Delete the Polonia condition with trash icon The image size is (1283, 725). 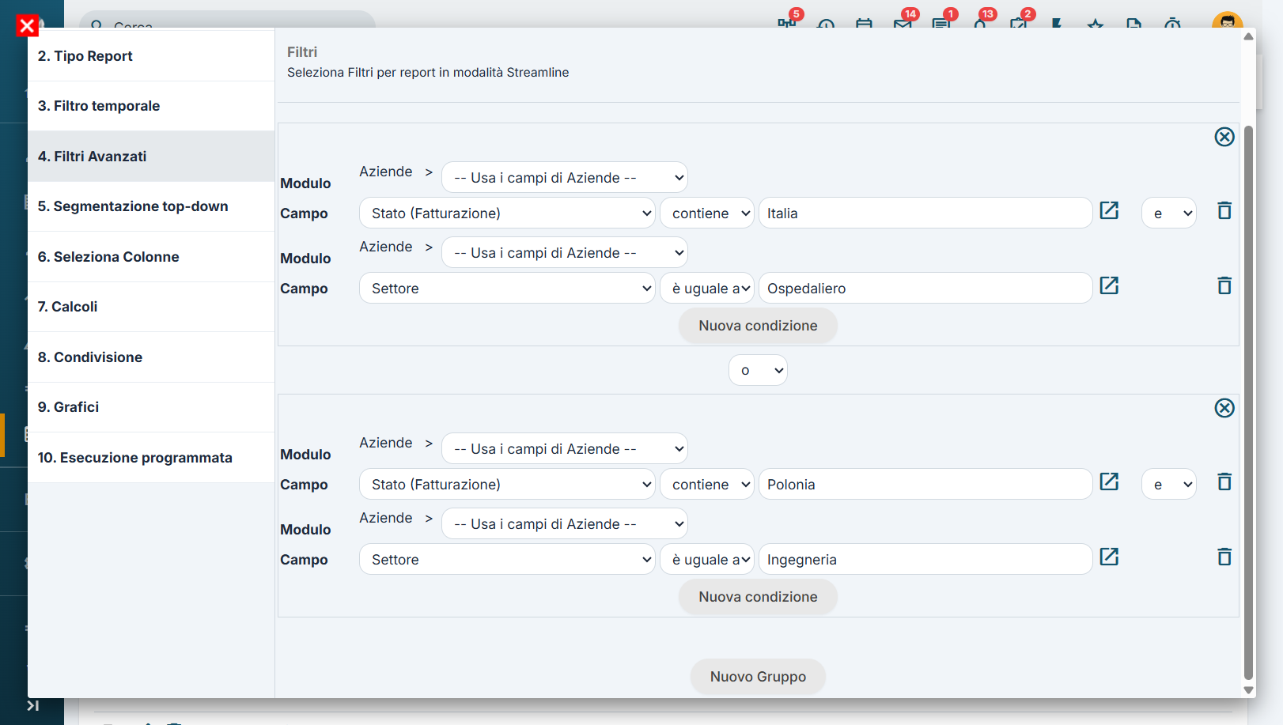click(1224, 481)
